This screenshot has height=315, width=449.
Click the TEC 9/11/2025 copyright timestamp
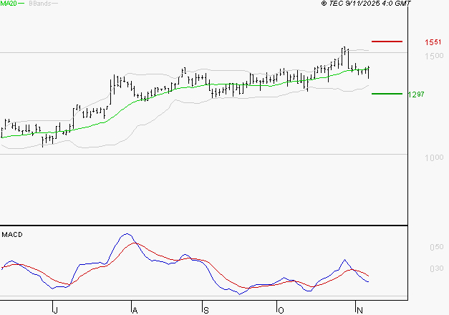click(x=366, y=4)
